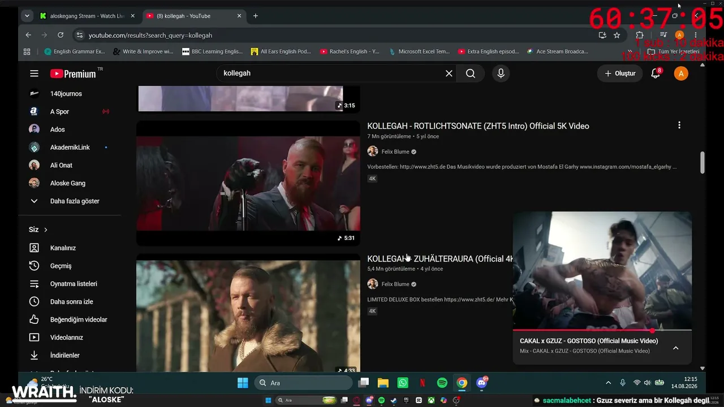The height and width of the screenshot is (407, 724).
Task: Click the miniplayer GOSTOSO video frame
Action: 602,270
